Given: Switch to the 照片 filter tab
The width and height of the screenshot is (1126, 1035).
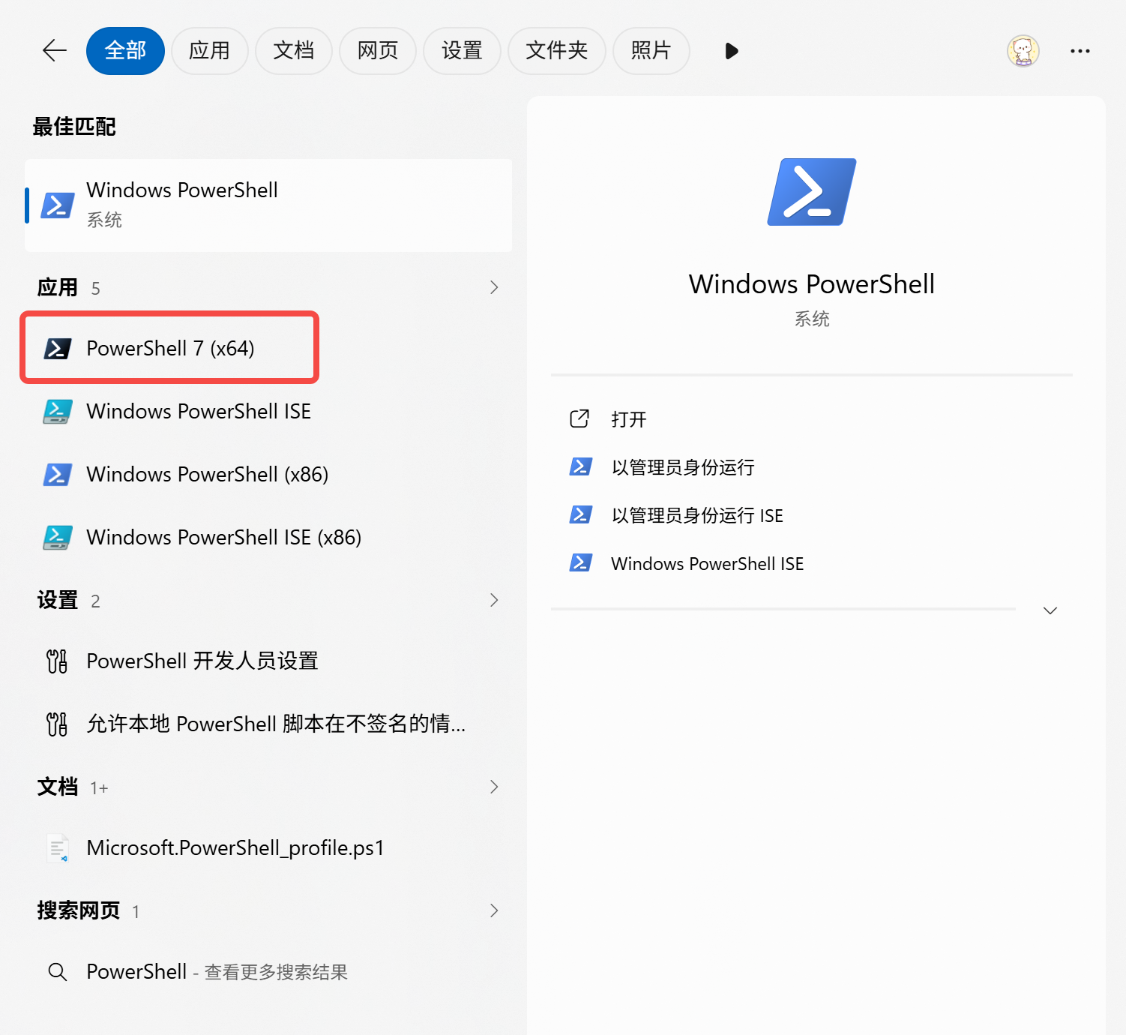Looking at the screenshot, I should point(651,51).
